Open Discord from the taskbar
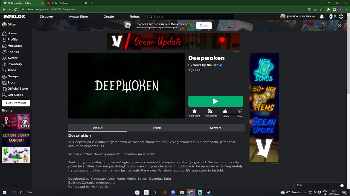 [x=173, y=192]
